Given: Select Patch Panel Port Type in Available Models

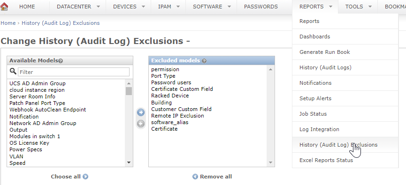Looking at the screenshot, I should (37, 103).
